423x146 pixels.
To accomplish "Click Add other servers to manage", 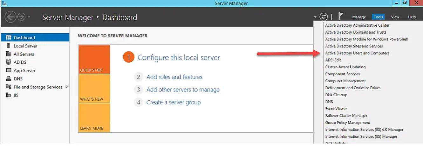I will (183, 90).
